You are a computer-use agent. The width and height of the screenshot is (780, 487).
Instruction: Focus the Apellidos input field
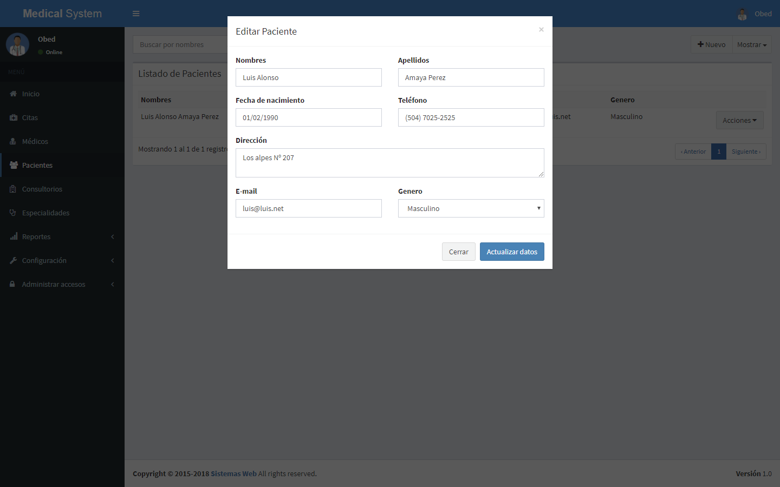pyautogui.click(x=471, y=77)
